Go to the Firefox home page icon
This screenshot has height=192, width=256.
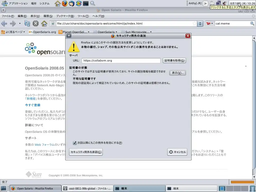[44, 23]
